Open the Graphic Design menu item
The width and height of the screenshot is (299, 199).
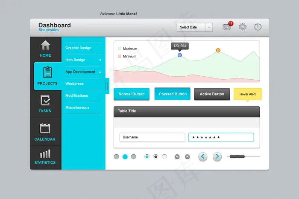(x=78, y=48)
